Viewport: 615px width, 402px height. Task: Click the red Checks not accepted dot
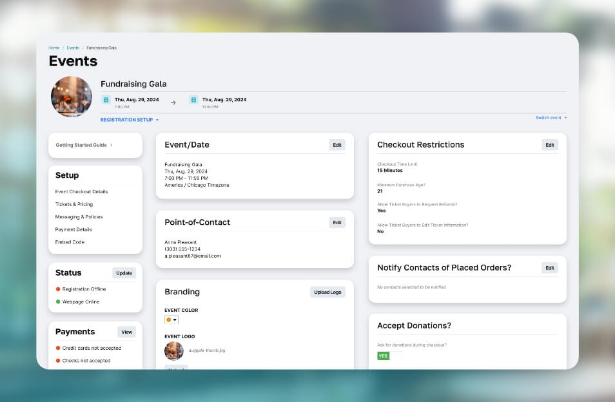57,361
